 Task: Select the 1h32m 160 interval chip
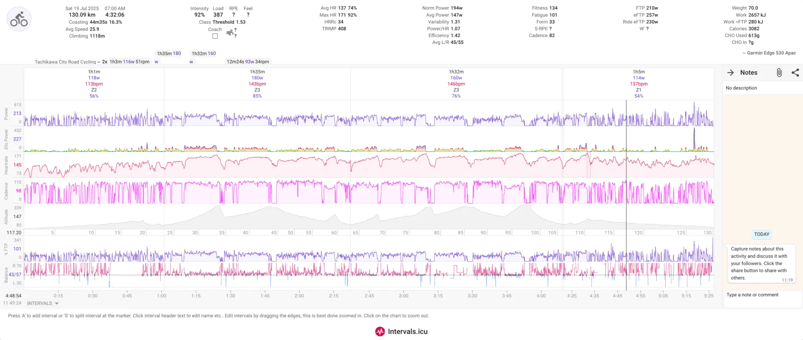click(204, 53)
